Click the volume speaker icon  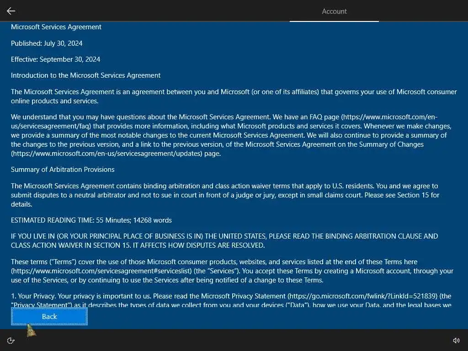point(456,340)
